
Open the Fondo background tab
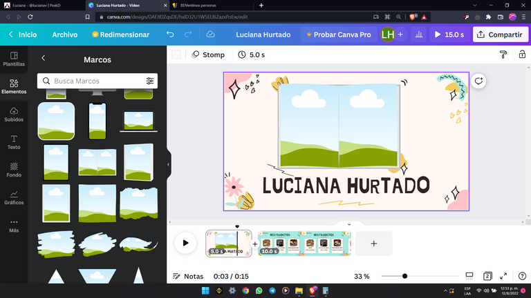click(x=14, y=170)
